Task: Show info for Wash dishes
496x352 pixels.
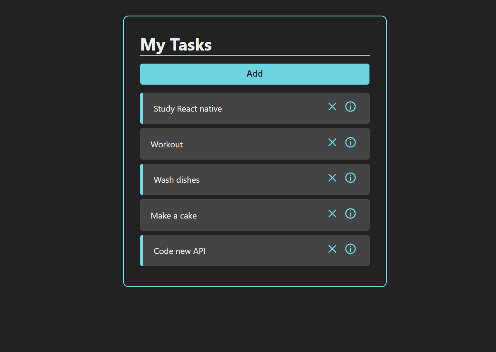Action: pos(350,178)
